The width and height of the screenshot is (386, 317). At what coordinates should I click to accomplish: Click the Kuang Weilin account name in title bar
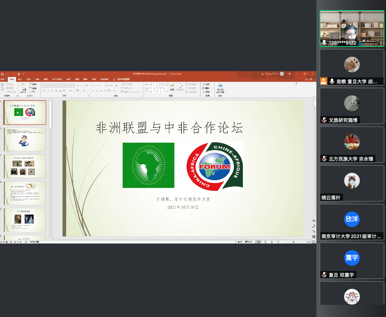point(271,74)
